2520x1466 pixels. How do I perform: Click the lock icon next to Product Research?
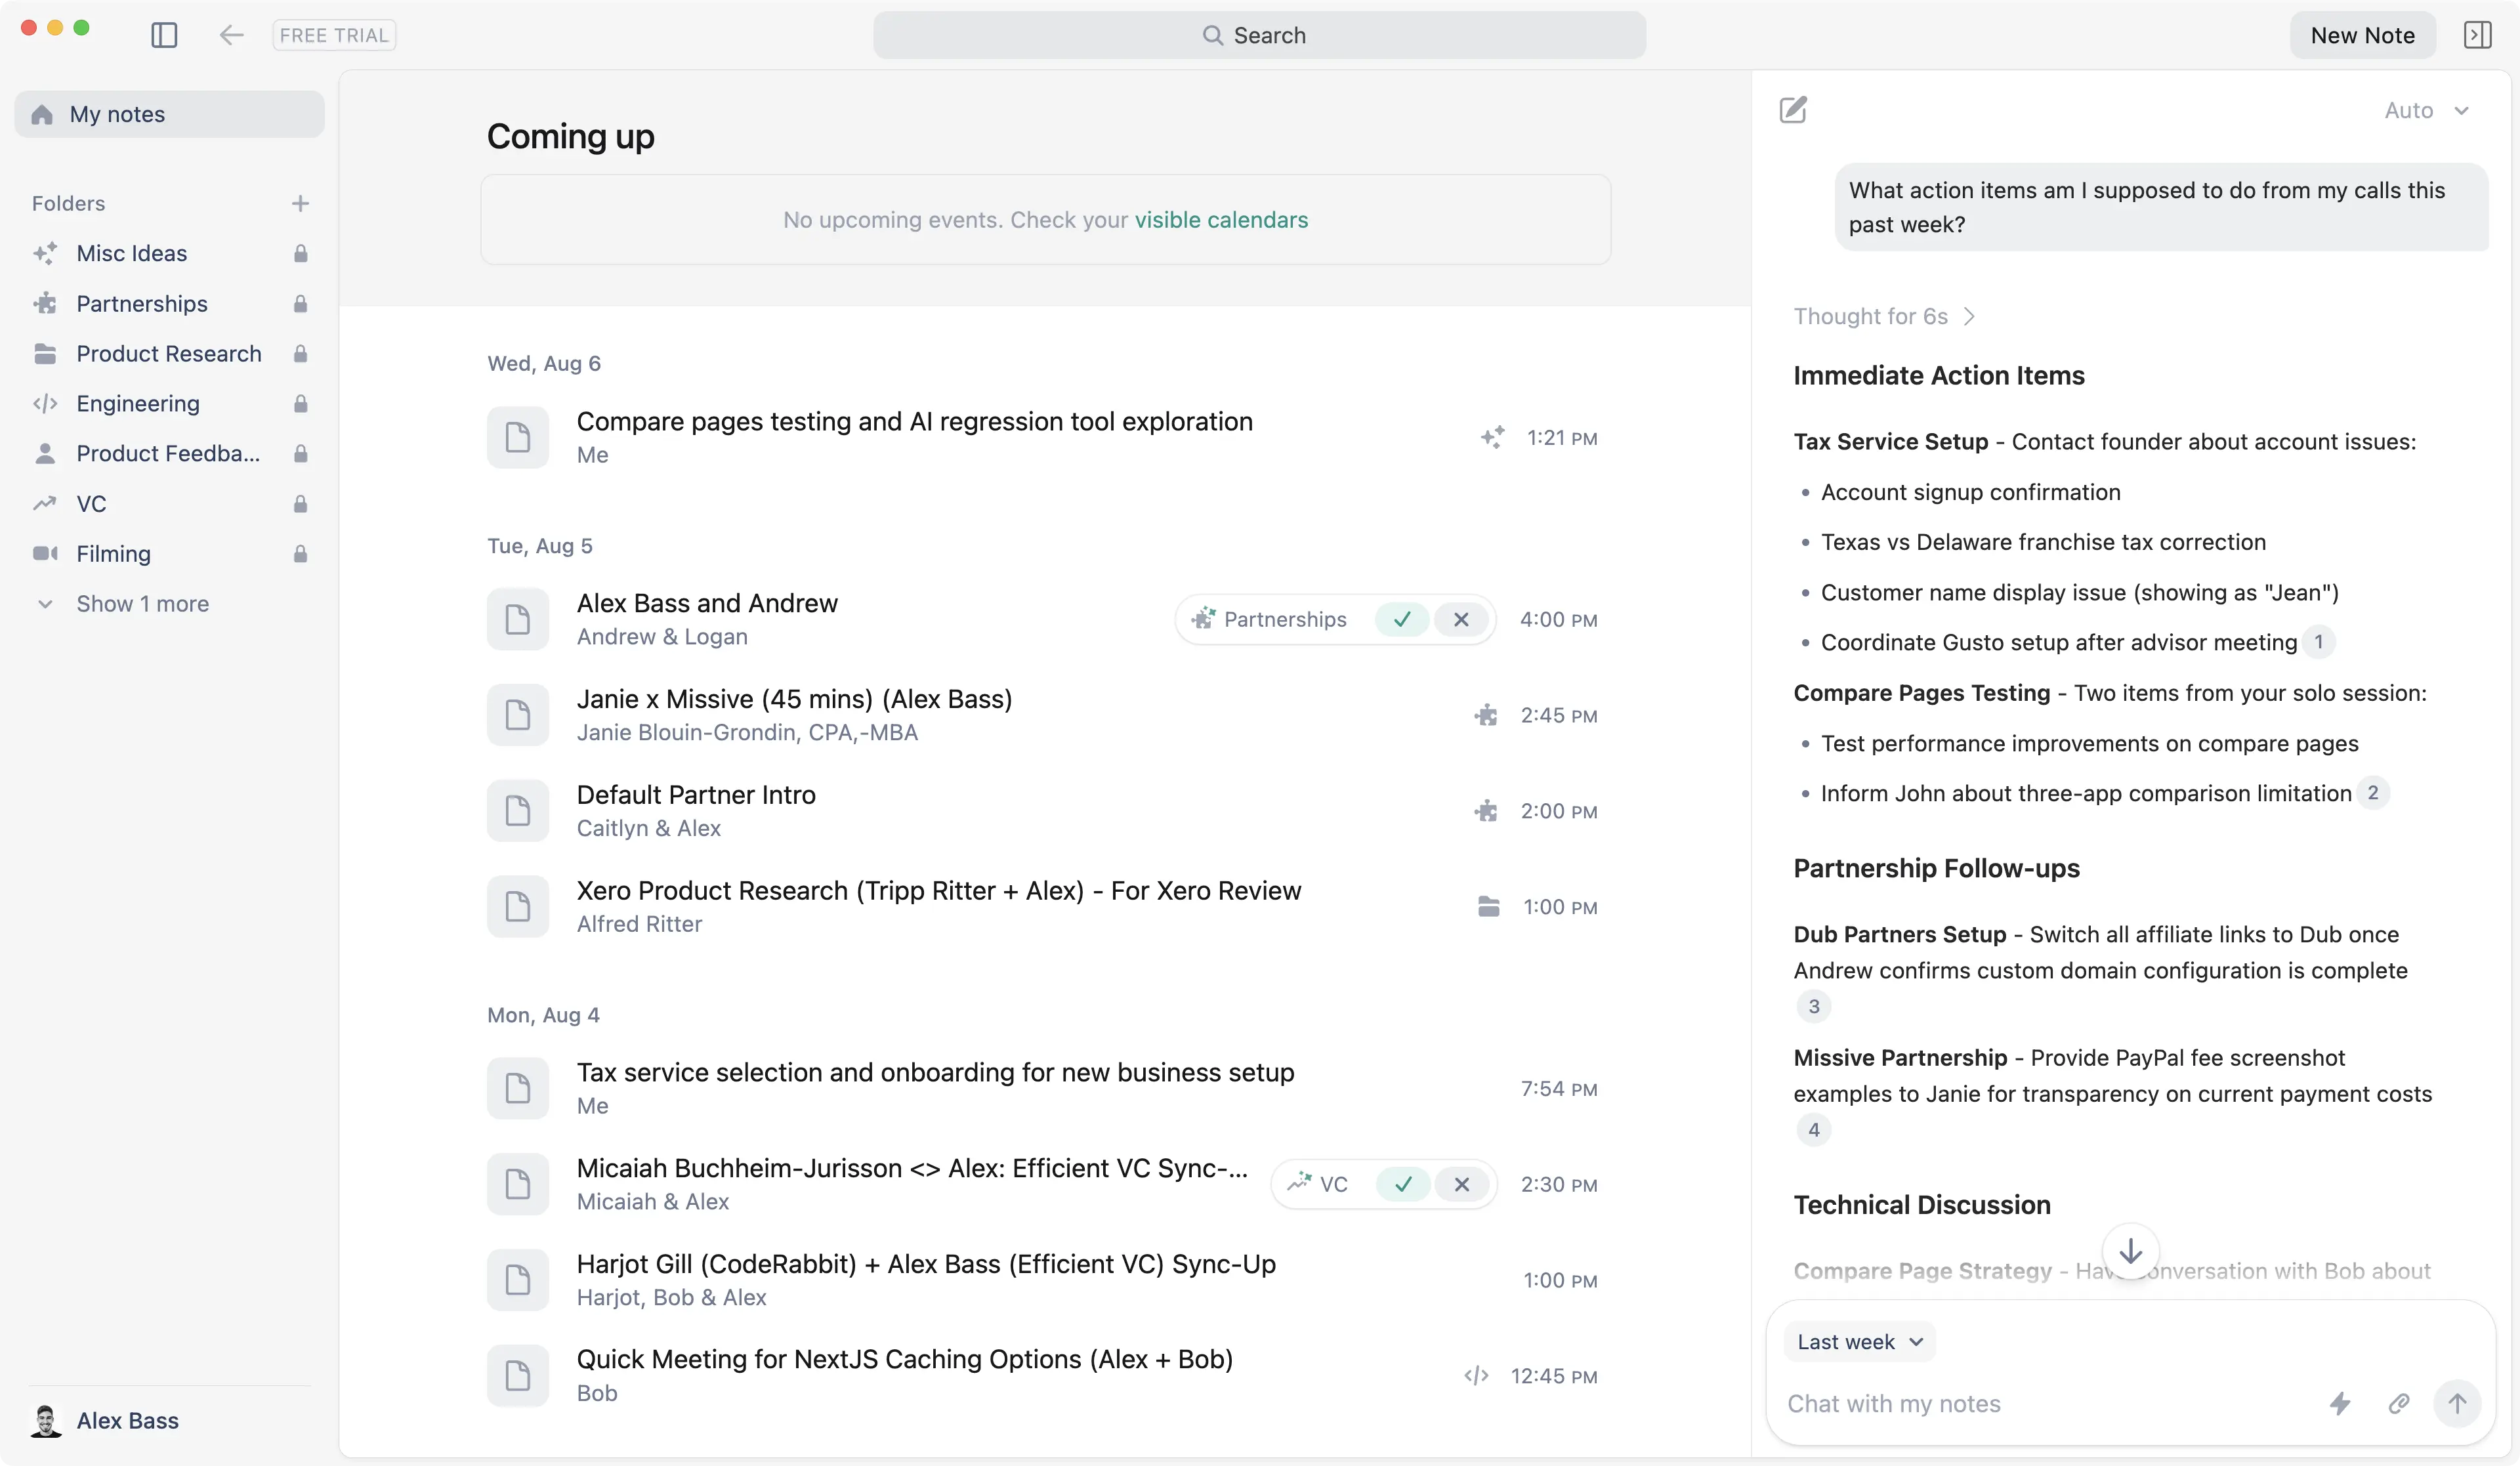click(300, 353)
